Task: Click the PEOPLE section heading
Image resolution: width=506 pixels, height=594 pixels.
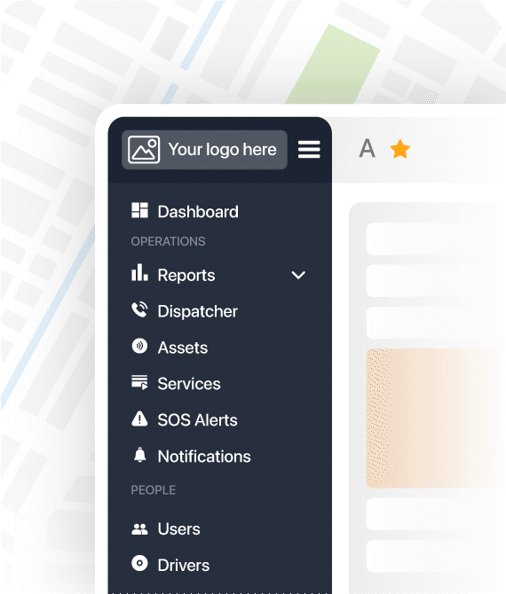Action: point(154,490)
